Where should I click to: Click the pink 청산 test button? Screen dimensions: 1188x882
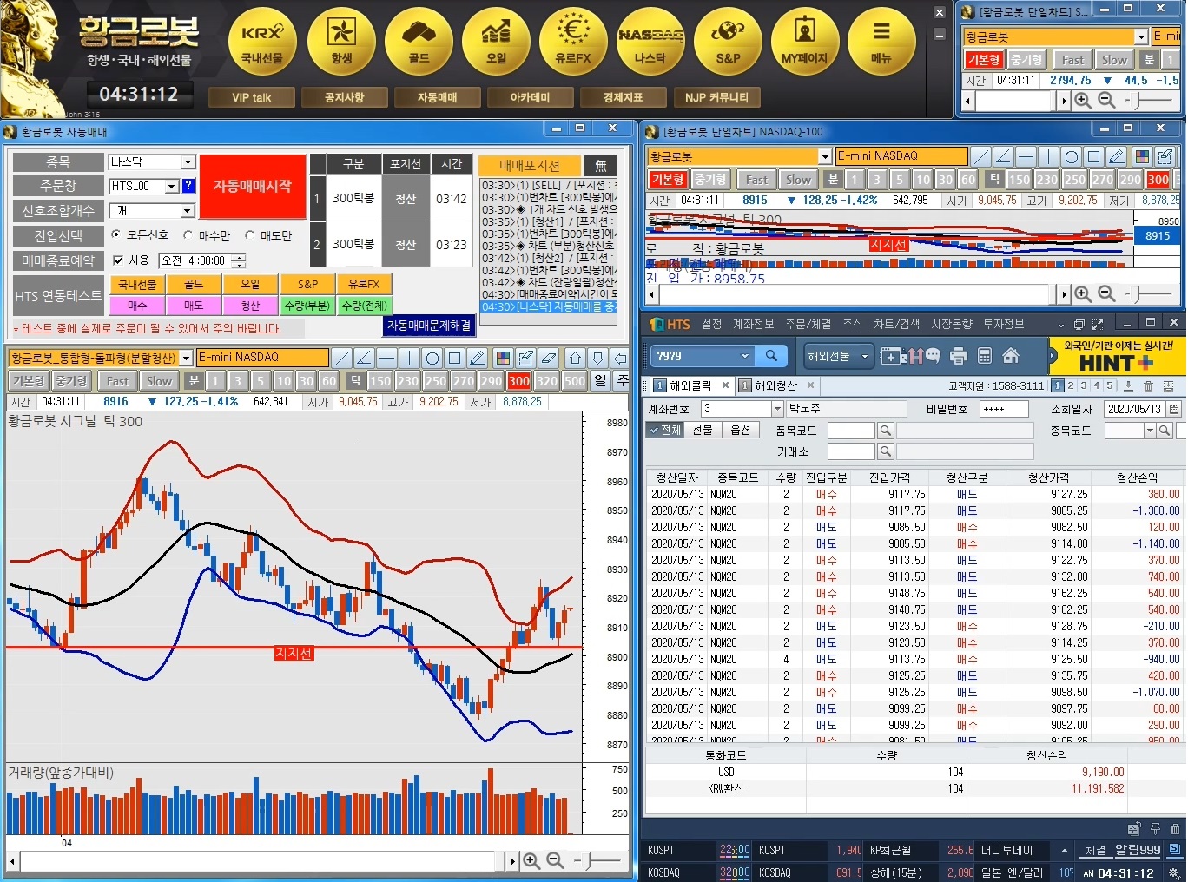250,306
